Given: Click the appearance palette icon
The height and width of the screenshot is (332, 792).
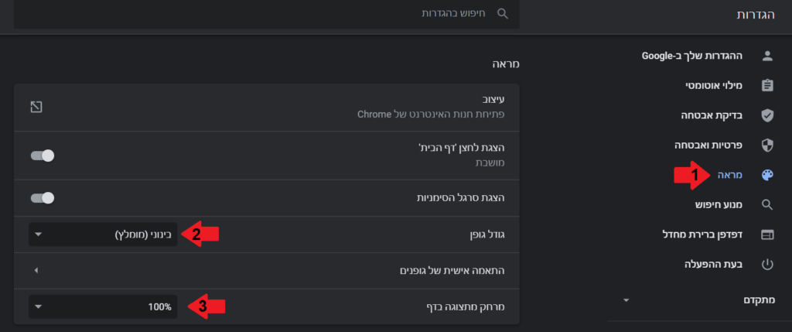Looking at the screenshot, I should pos(767,175).
